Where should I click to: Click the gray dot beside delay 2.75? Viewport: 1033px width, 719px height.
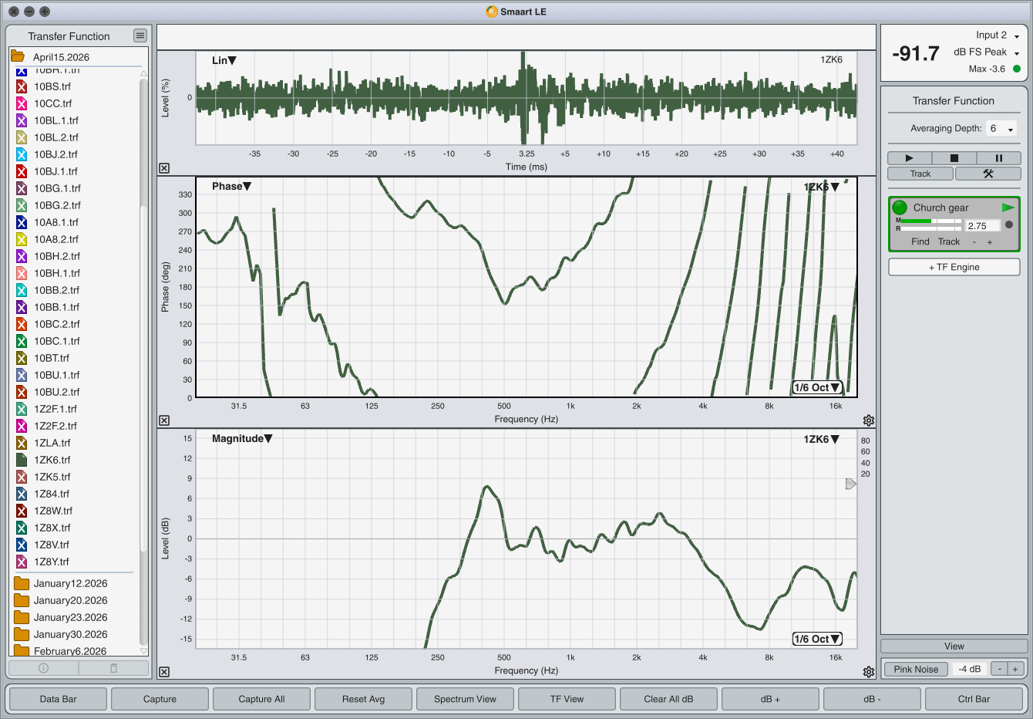(1009, 224)
